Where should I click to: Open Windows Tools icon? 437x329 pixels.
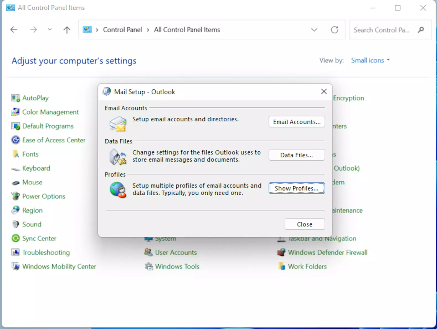point(149,266)
